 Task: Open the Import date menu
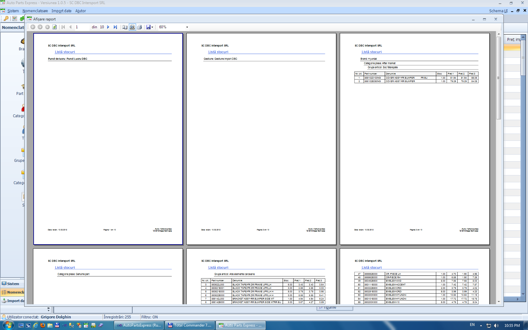pyautogui.click(x=62, y=11)
